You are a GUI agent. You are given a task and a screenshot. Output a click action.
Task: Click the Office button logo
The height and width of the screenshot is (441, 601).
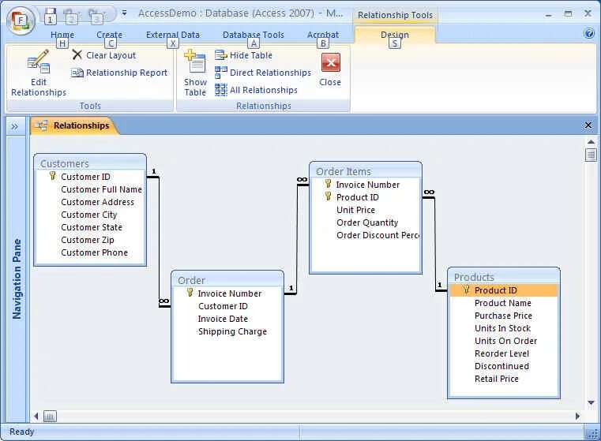click(x=21, y=20)
